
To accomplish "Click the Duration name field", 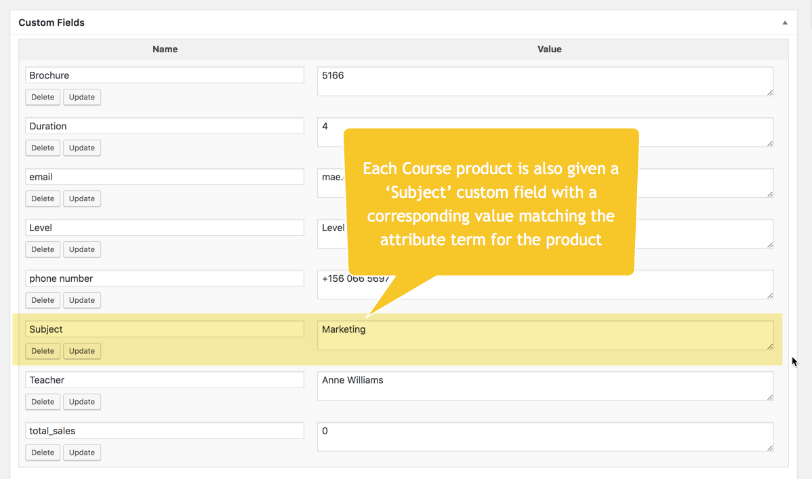I will (165, 126).
